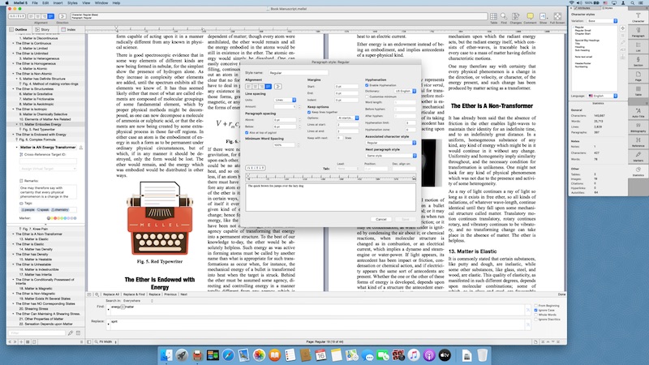Open the Search in Everywhere dropdown
Image resolution: width=649 pixels, height=365 pixels.
[138, 301]
